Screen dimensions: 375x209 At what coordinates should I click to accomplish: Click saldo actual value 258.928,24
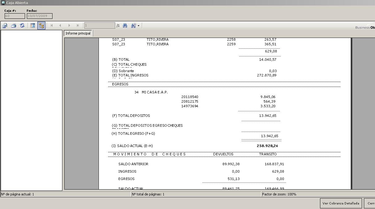coord(267,146)
